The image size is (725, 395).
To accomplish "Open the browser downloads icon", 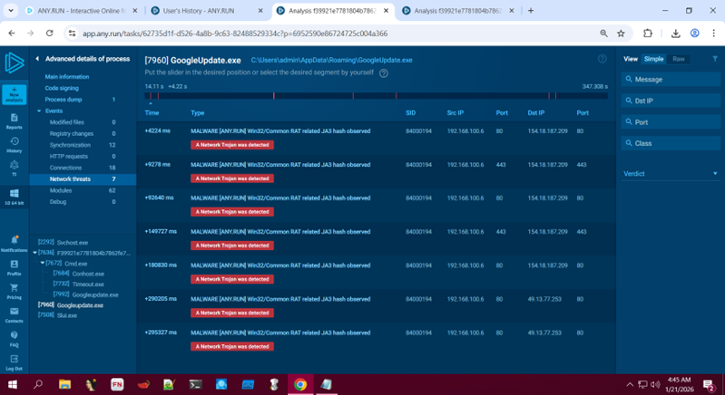I will pos(675,34).
